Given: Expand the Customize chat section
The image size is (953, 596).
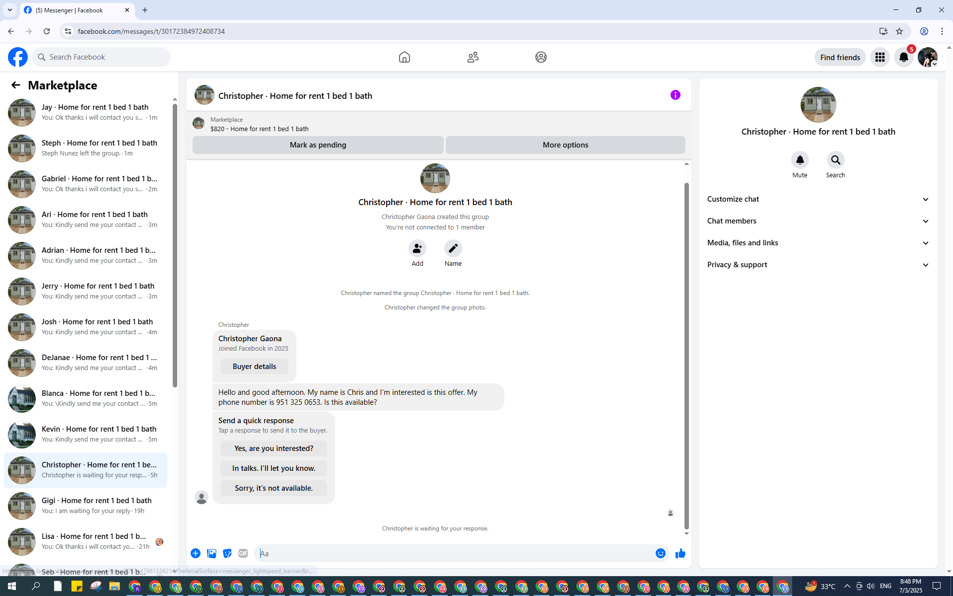Looking at the screenshot, I should coord(818,199).
